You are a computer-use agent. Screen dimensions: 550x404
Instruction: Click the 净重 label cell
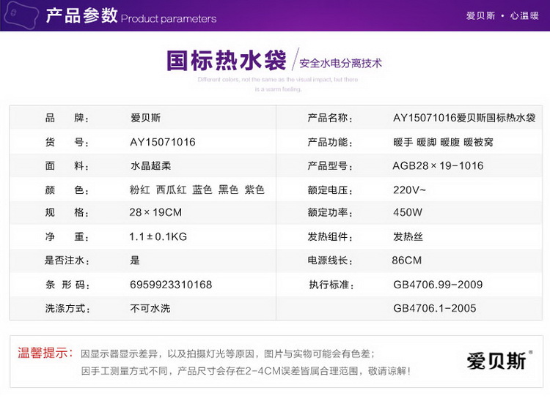[x=67, y=237]
